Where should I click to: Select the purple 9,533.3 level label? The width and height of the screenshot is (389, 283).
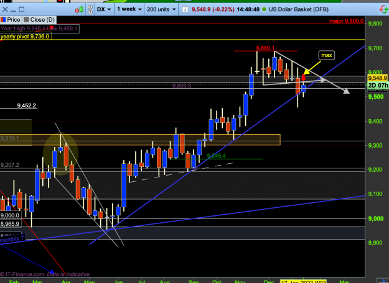[x=181, y=86]
